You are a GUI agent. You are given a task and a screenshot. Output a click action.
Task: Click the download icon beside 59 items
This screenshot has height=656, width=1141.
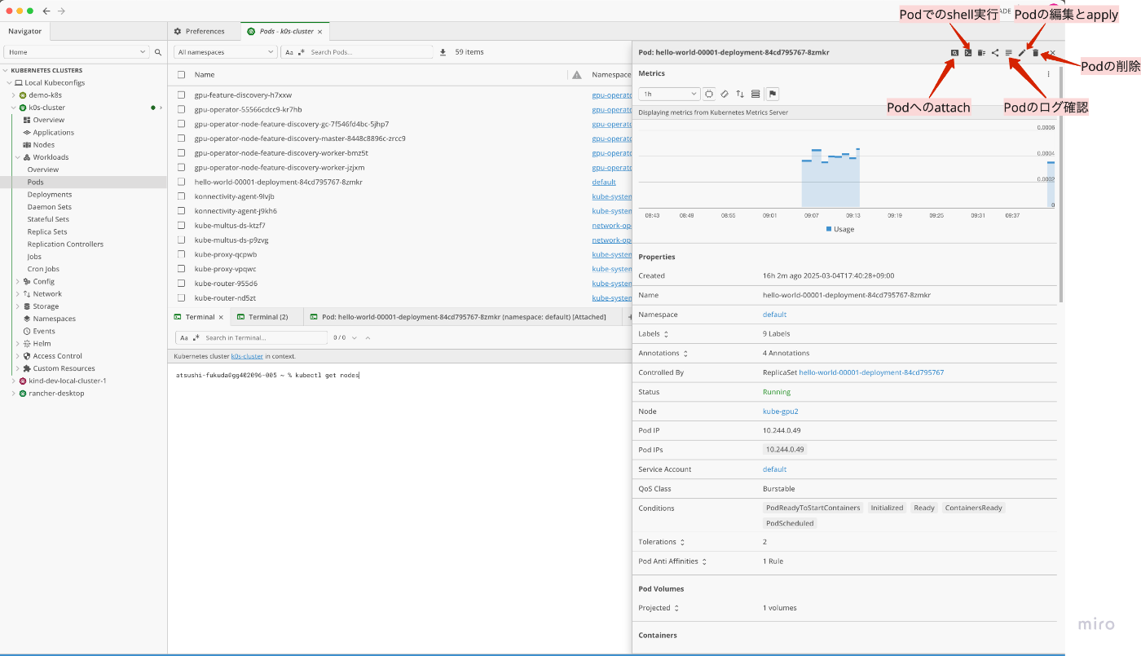coord(443,52)
